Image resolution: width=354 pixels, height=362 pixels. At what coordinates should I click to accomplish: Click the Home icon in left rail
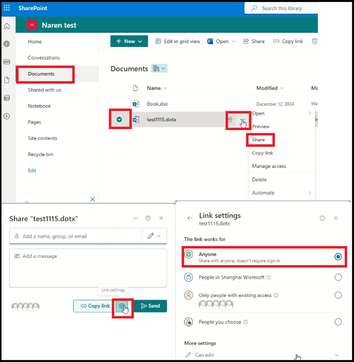(x=7, y=26)
